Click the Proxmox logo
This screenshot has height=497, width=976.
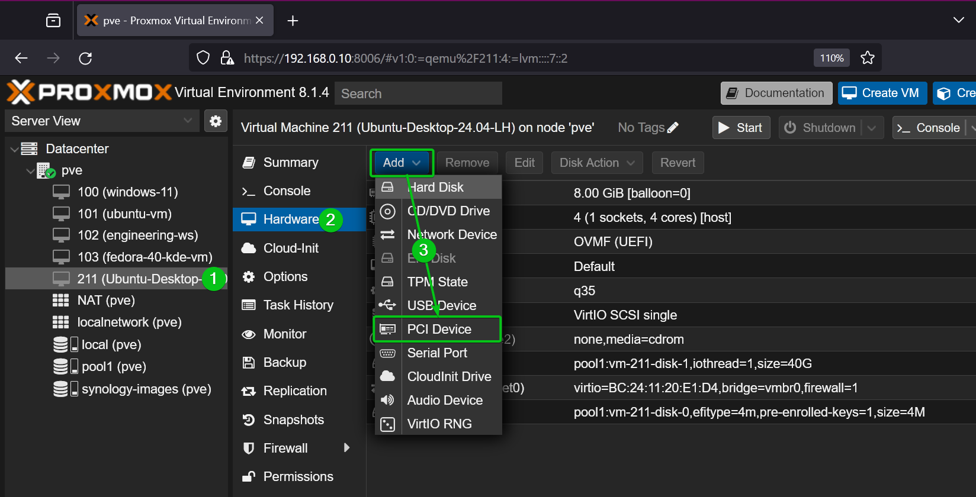pos(89,92)
